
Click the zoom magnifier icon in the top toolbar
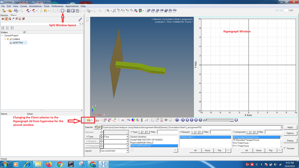[x=108, y=11]
